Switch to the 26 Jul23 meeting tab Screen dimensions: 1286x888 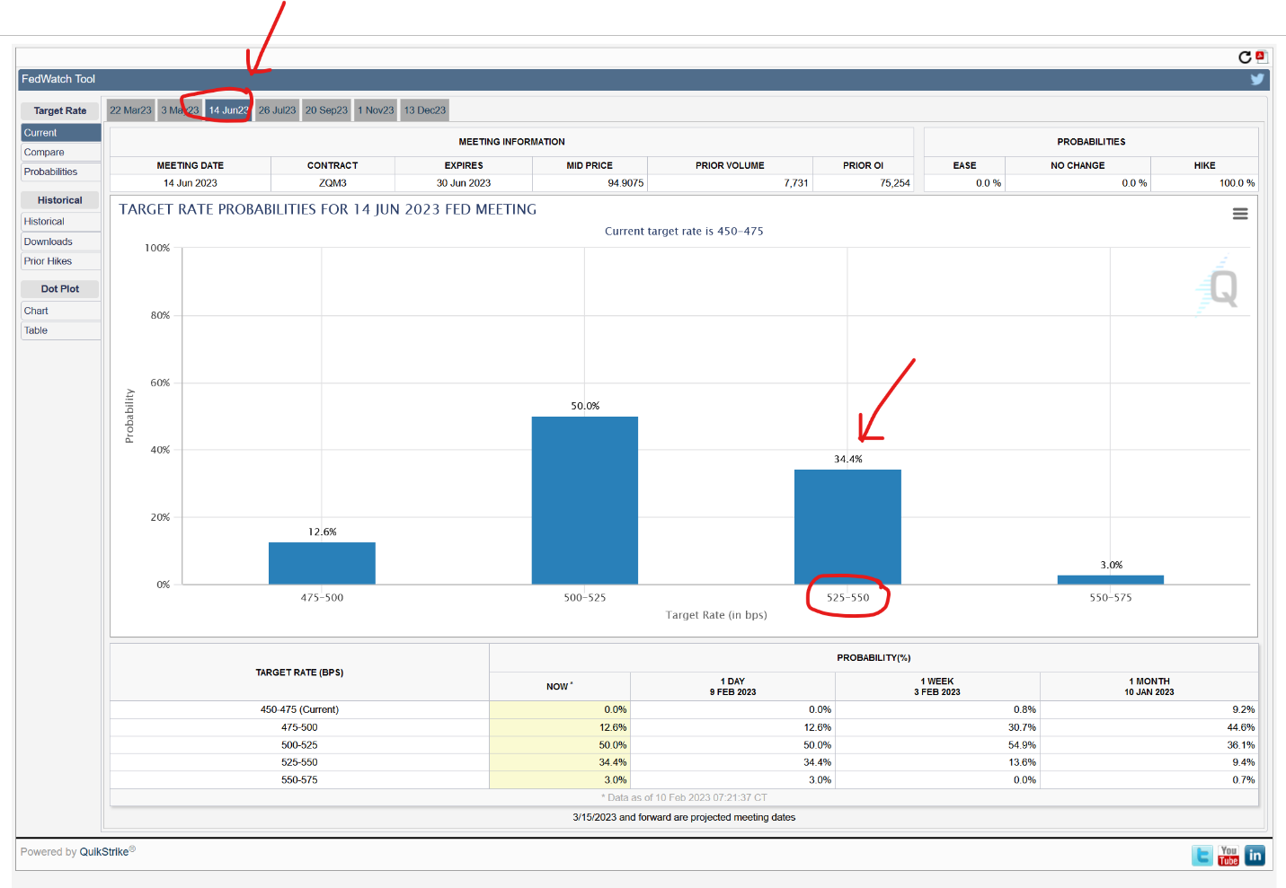pos(277,110)
